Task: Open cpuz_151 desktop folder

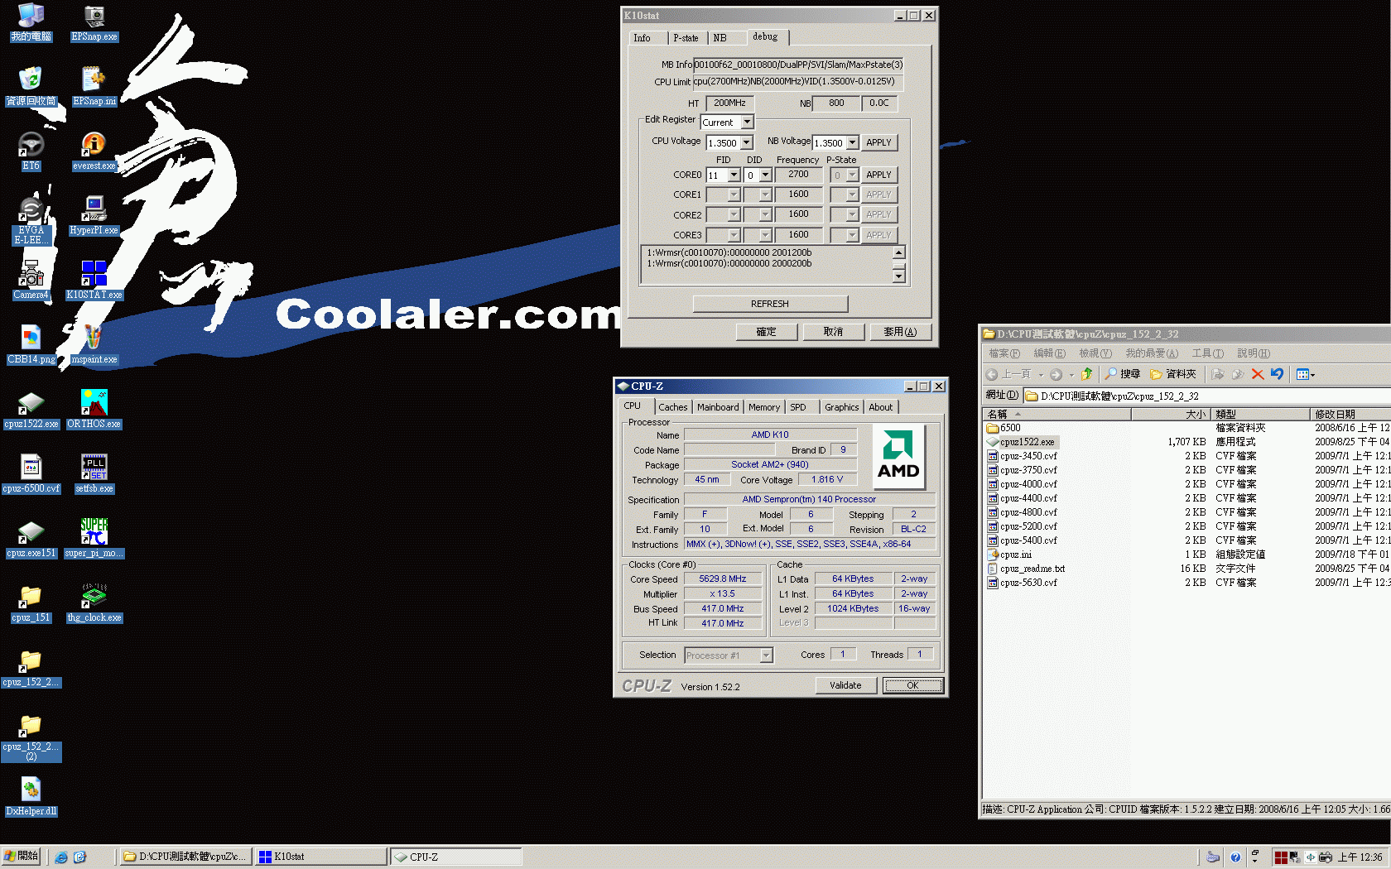Action: tap(31, 603)
